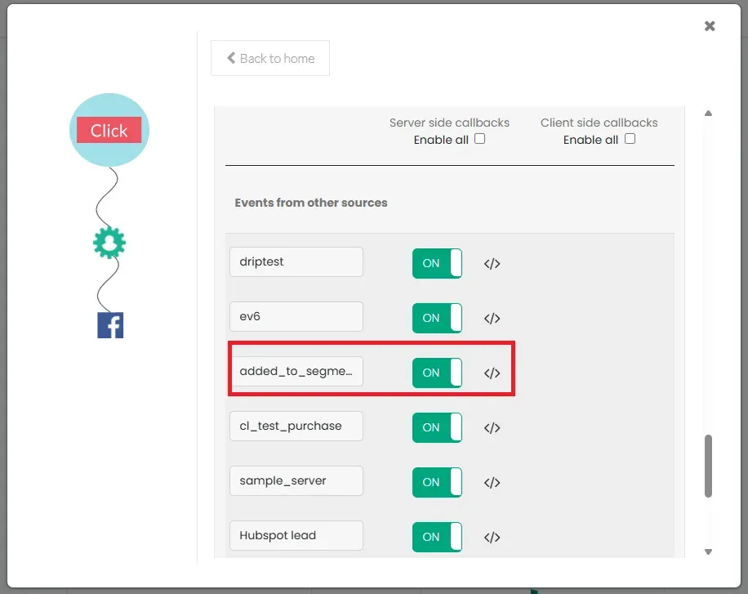Check Enable all for client side callbacks
This screenshot has height=594, width=748.
(x=630, y=138)
